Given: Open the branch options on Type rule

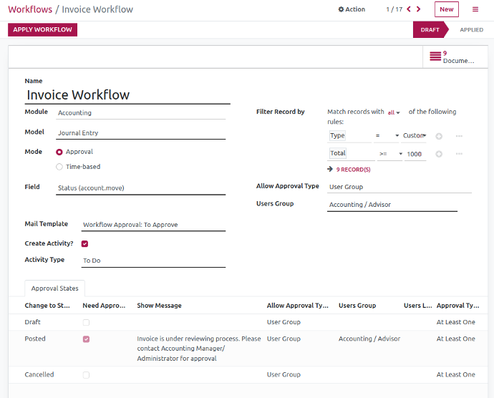Looking at the screenshot, I should [x=459, y=136].
